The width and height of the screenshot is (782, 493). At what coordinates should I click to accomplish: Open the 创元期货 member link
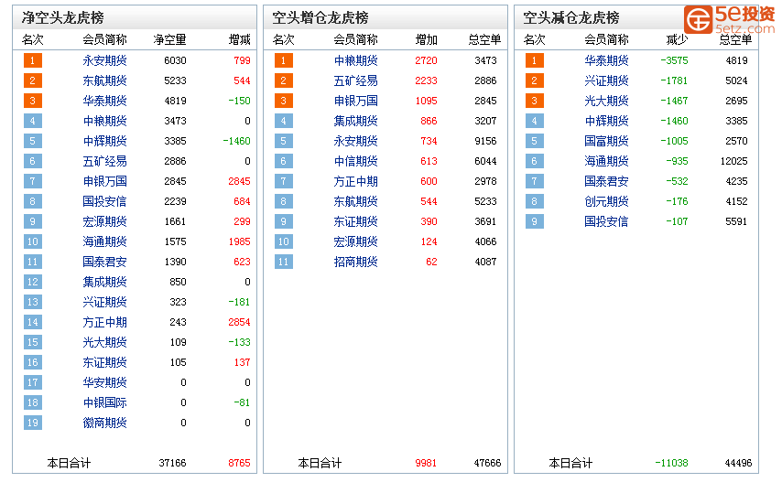click(606, 201)
